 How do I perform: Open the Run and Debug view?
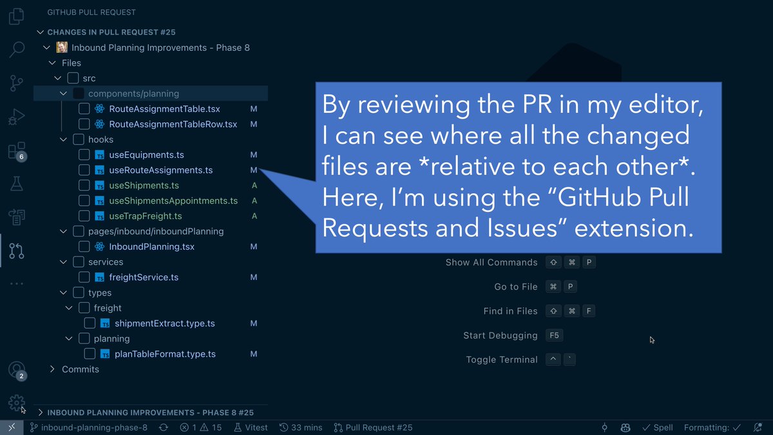coord(17,117)
